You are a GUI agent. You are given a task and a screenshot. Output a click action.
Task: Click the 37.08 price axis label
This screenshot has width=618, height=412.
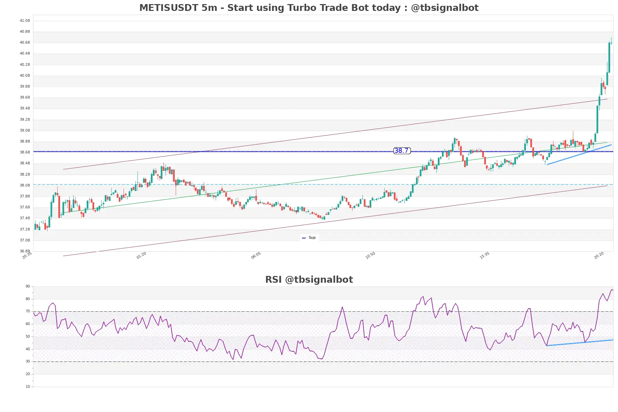click(x=25, y=240)
